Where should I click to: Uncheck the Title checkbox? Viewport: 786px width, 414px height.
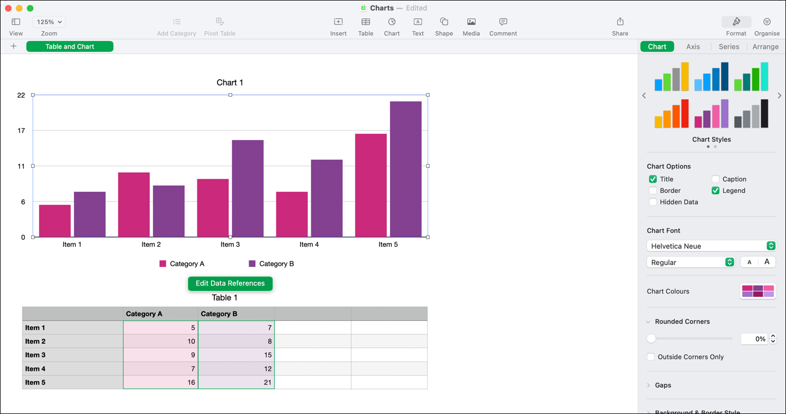pyautogui.click(x=652, y=179)
